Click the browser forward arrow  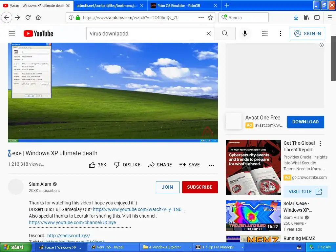point(17,17)
